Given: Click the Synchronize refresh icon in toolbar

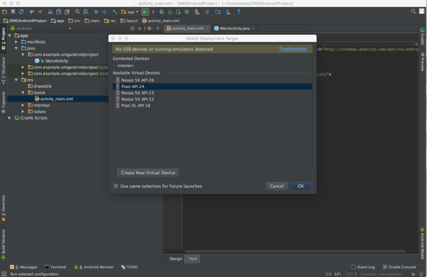Looking at the screenshot, I should click(x=21, y=12).
